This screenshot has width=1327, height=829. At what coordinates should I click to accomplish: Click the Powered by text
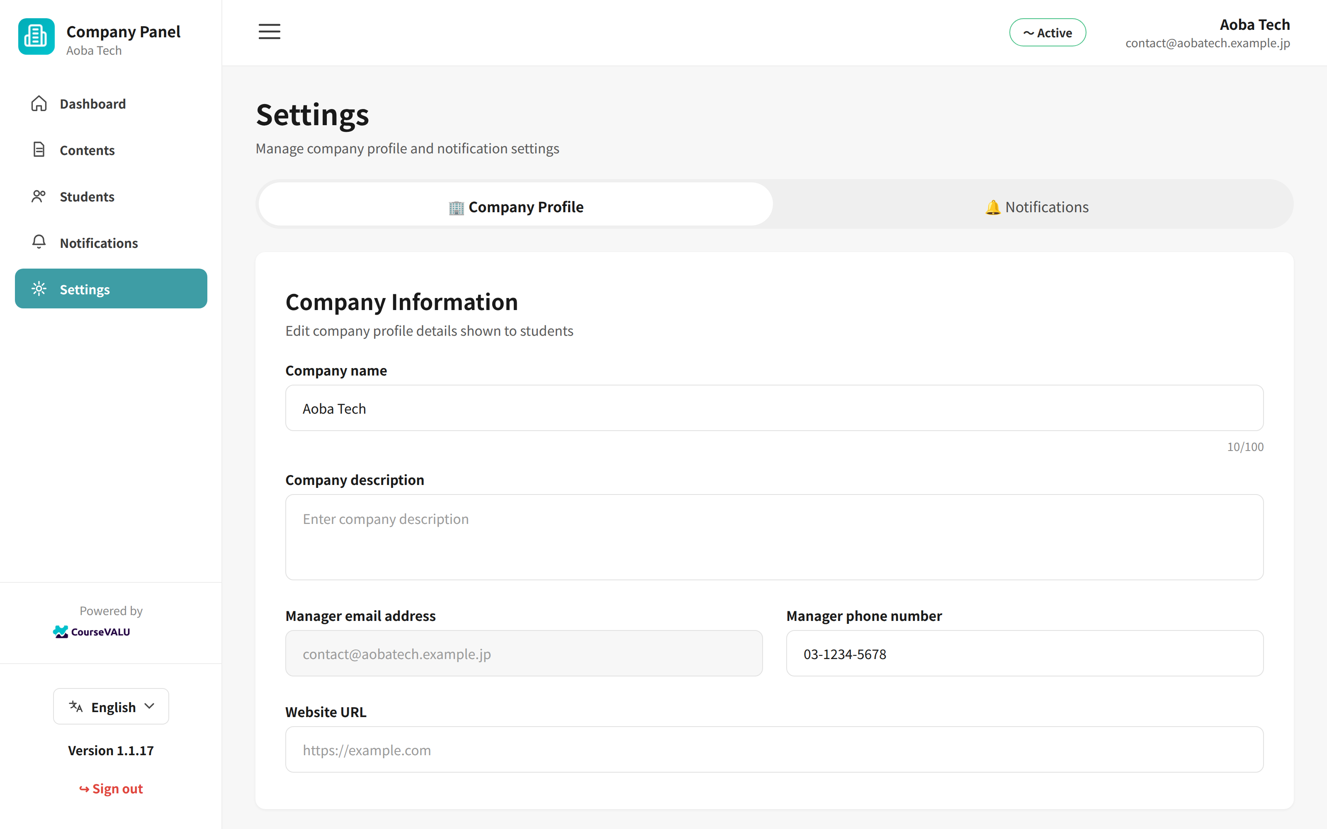click(x=111, y=611)
